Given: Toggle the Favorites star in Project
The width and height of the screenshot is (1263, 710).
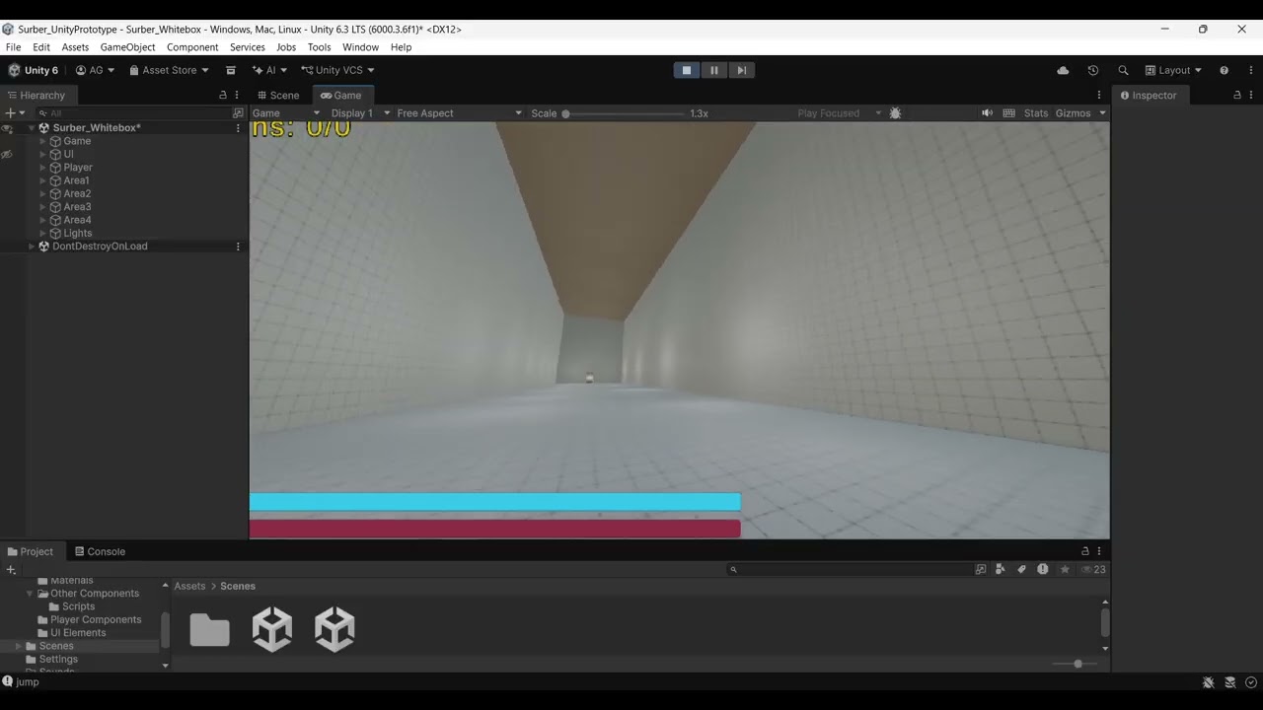Looking at the screenshot, I should [x=1064, y=569].
